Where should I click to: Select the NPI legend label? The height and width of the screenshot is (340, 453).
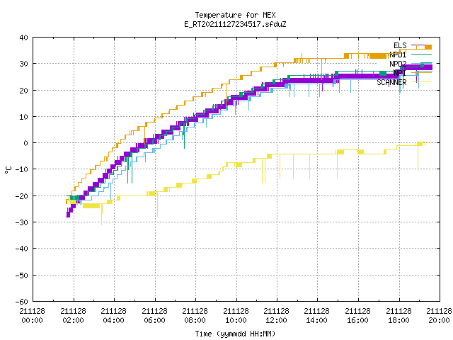click(400, 73)
